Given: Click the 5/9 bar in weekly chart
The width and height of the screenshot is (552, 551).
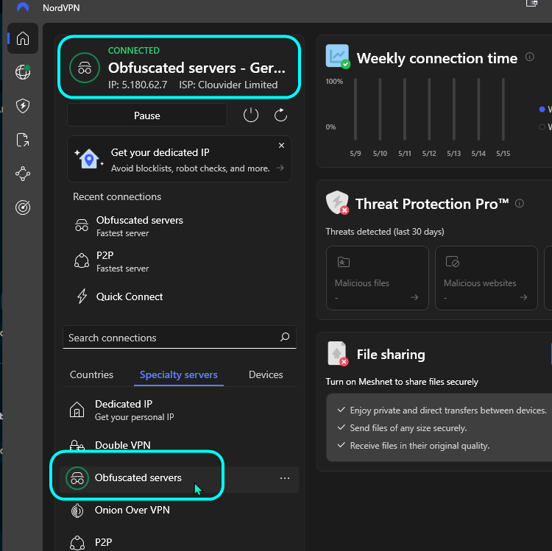Looking at the screenshot, I should [355, 109].
